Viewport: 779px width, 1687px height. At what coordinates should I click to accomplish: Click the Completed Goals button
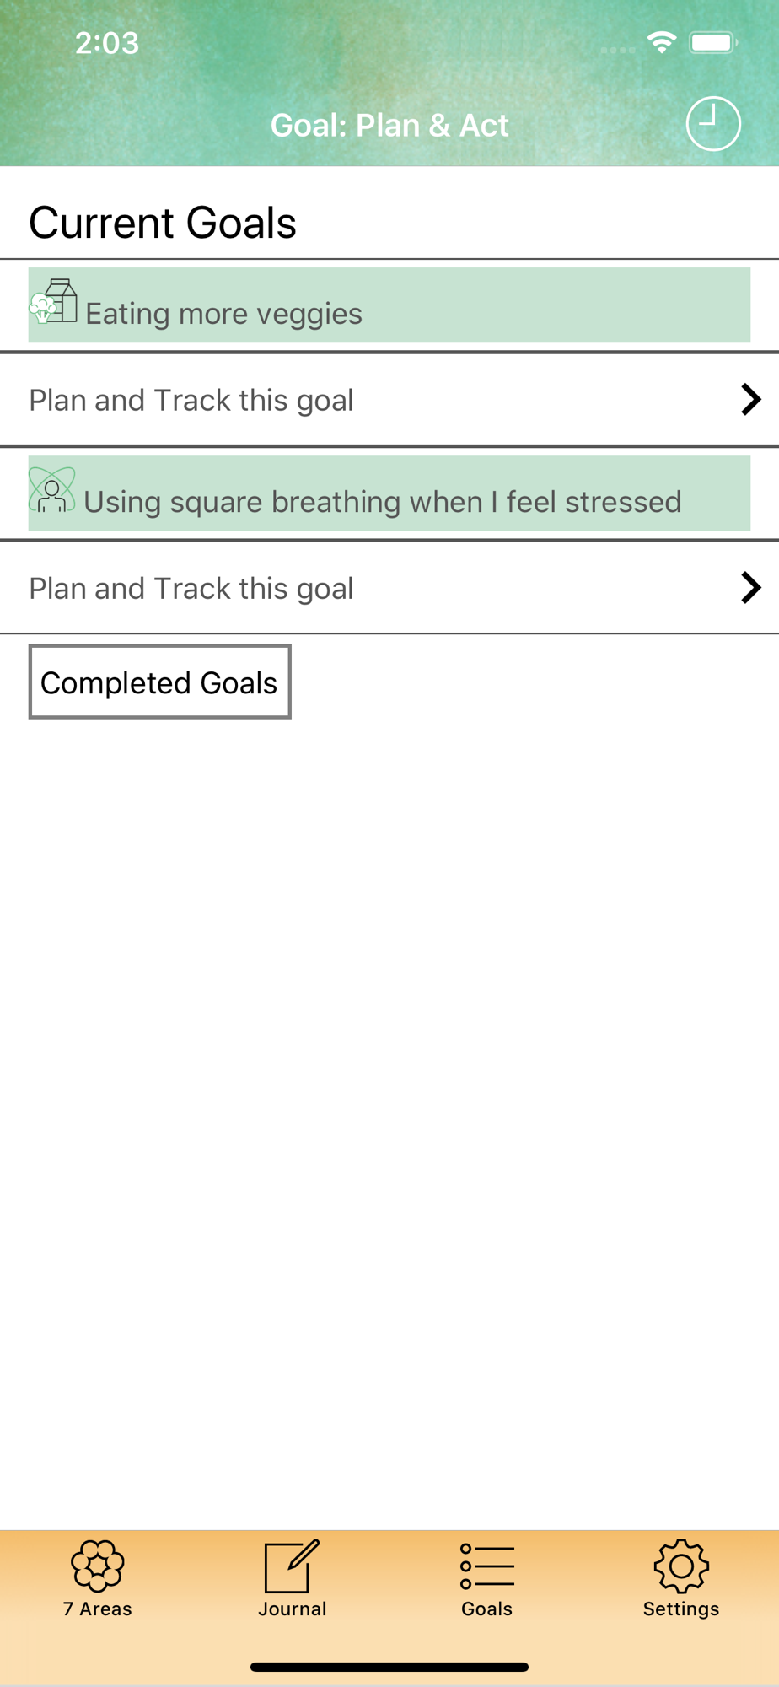tap(160, 682)
